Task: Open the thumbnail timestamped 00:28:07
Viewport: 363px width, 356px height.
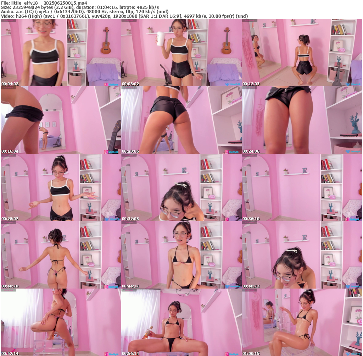Action: pyautogui.click(x=61, y=187)
